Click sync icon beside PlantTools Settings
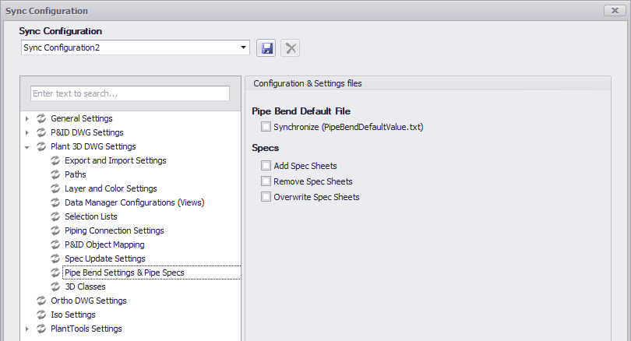631x341 pixels. 41,329
